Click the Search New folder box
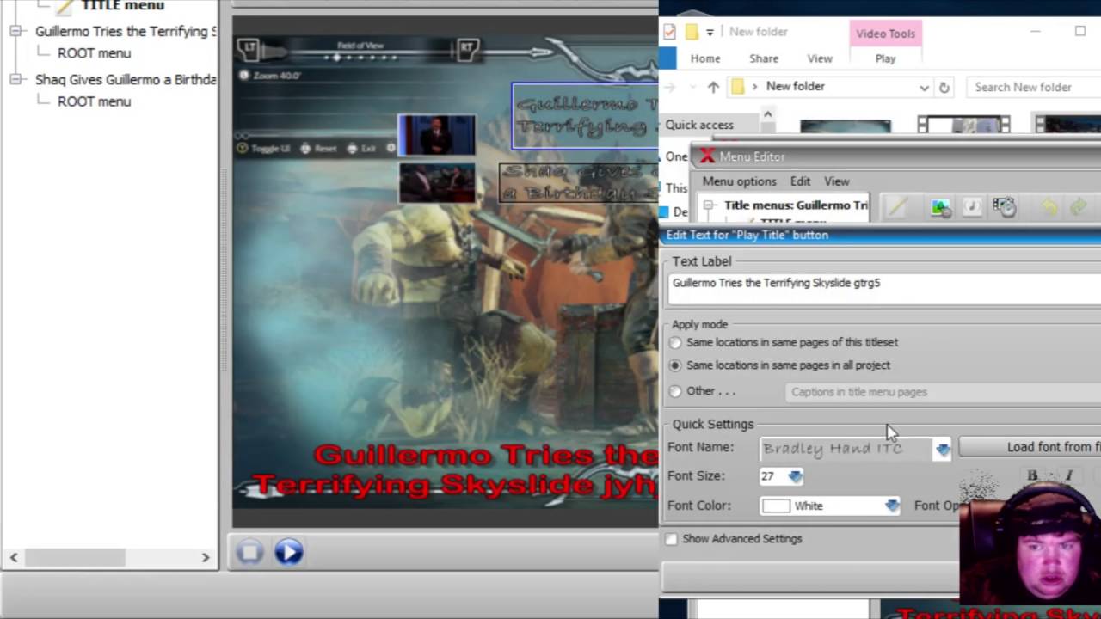The height and width of the screenshot is (619, 1101). (x=1033, y=87)
